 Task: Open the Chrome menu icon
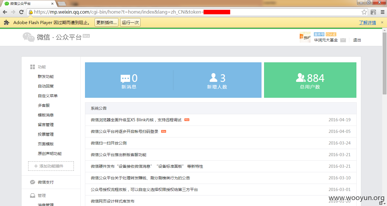[x=382, y=12]
